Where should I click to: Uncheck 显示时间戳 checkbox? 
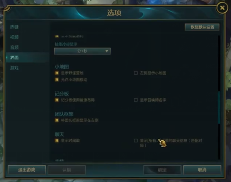[57, 141]
